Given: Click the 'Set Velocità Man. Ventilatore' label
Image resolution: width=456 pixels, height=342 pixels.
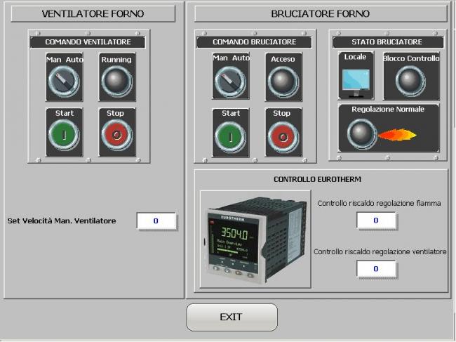Looking at the screenshot, I should 62,221.
